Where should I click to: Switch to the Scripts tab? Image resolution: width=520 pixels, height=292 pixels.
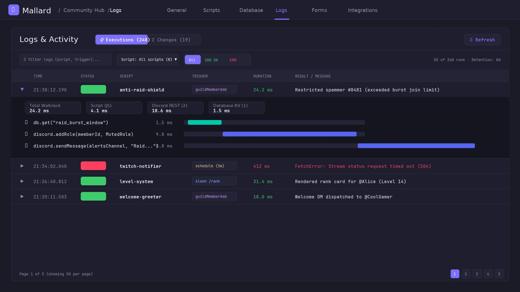point(211,10)
